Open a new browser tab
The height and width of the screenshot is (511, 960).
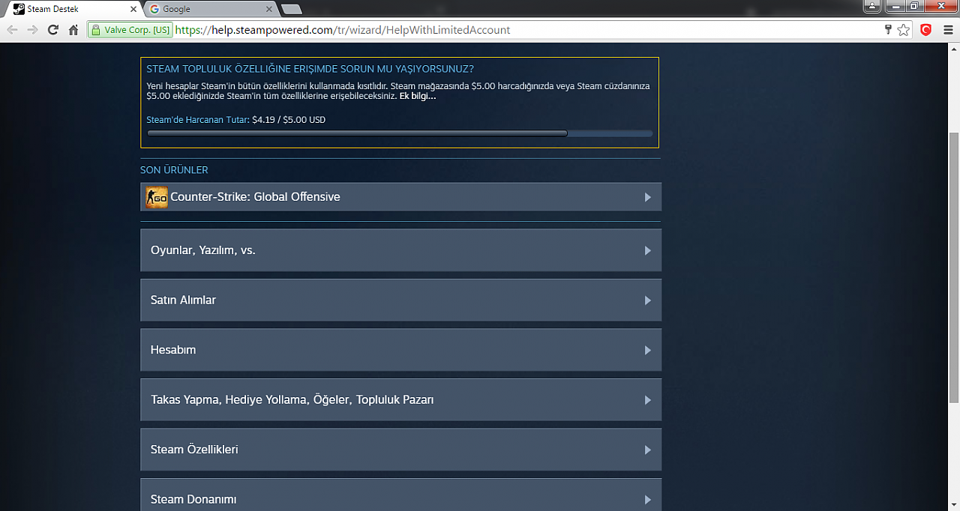(x=291, y=9)
